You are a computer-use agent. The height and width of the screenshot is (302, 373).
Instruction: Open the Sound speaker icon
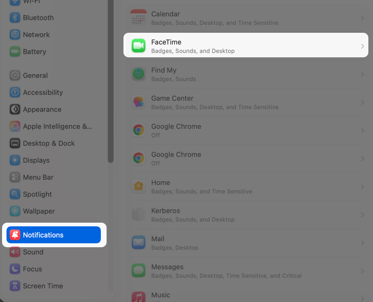tap(15, 252)
